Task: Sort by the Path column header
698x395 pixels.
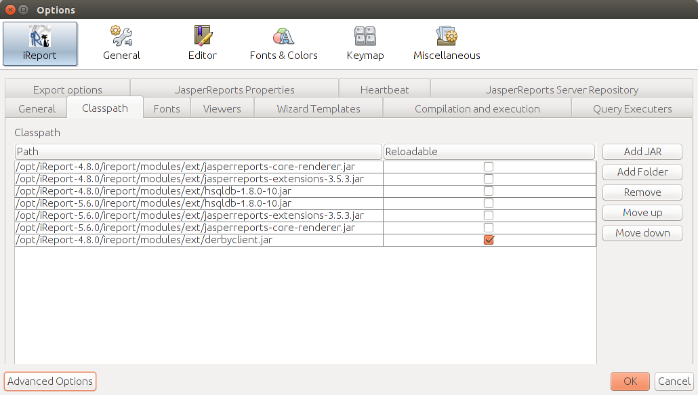Action: [x=198, y=152]
